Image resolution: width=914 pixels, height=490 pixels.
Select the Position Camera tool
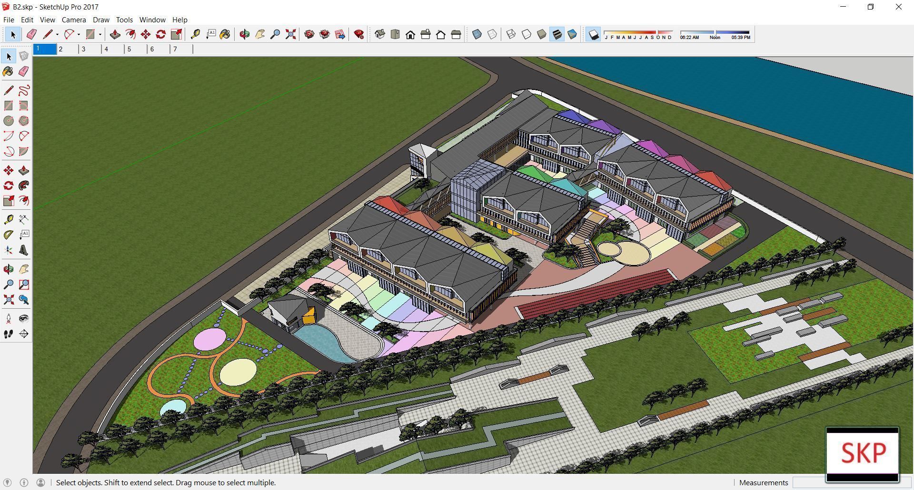tap(9, 318)
